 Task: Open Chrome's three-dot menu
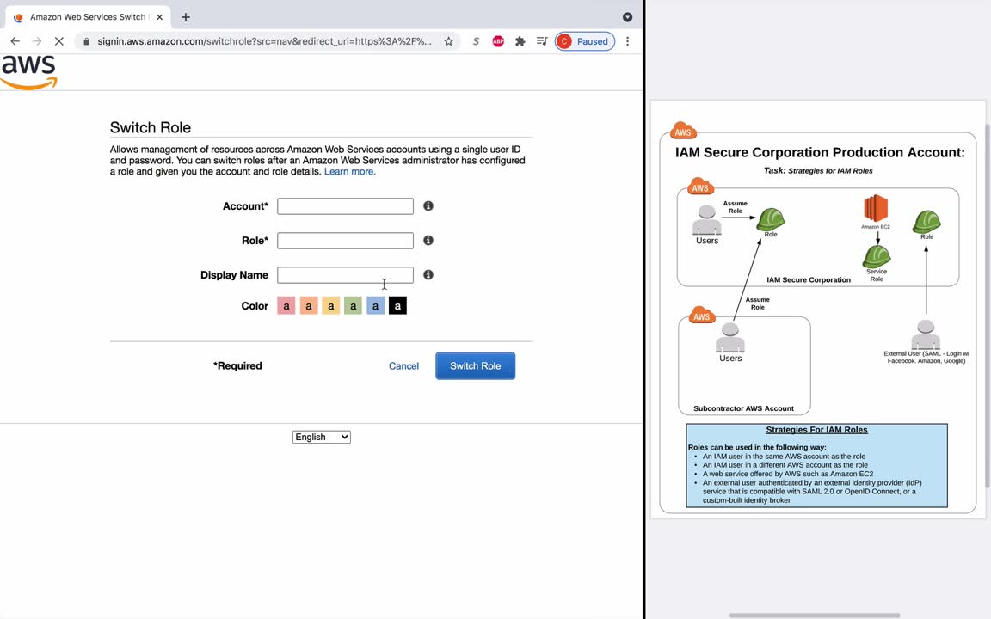click(628, 41)
